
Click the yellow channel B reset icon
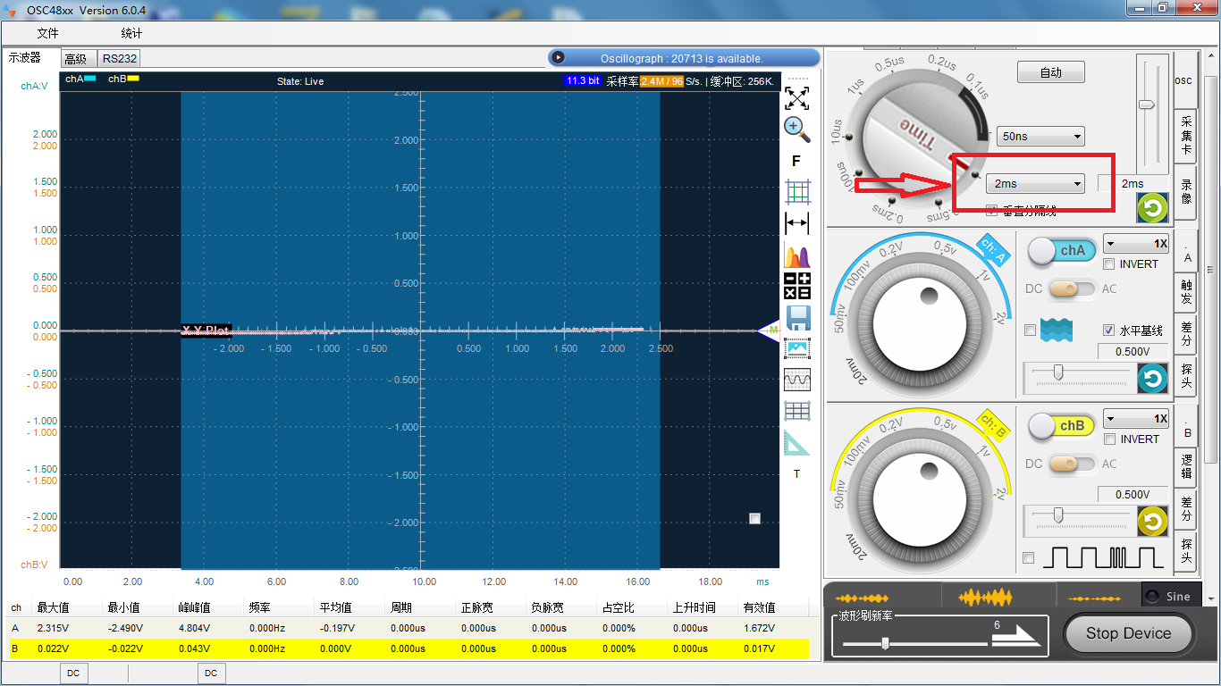(x=1152, y=520)
